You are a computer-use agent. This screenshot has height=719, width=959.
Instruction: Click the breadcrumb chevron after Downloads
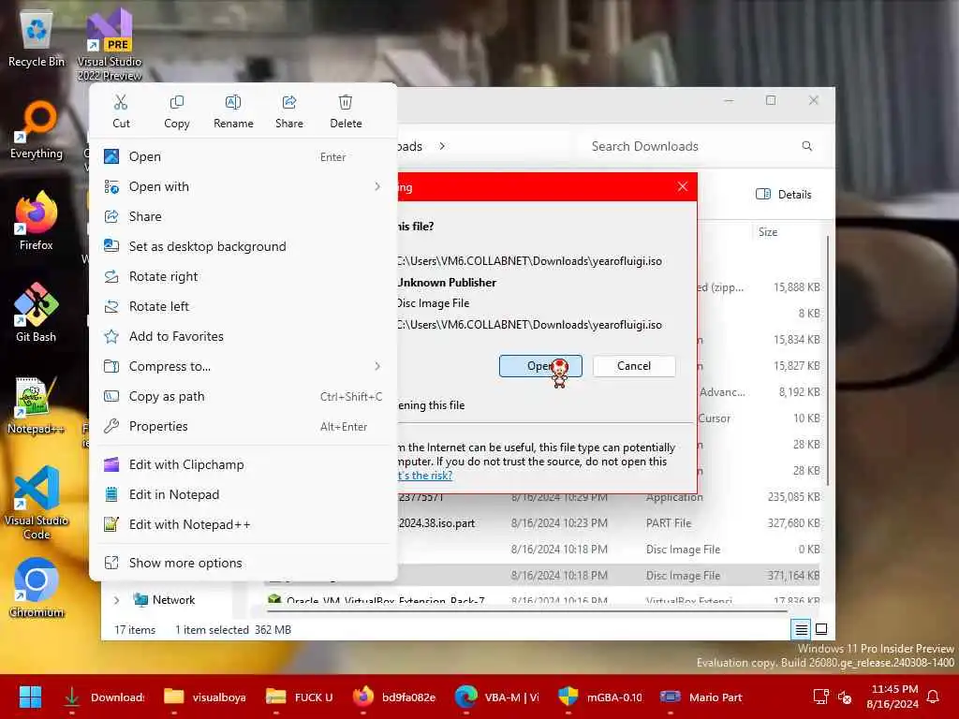pos(442,146)
